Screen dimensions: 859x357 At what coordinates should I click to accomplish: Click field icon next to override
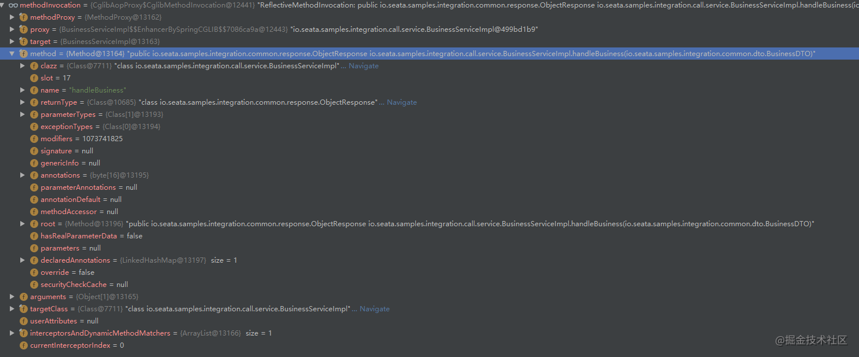click(x=34, y=272)
